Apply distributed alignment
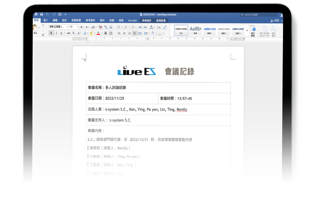The height and width of the screenshot is (208, 316). pyautogui.click(x=140, y=33)
